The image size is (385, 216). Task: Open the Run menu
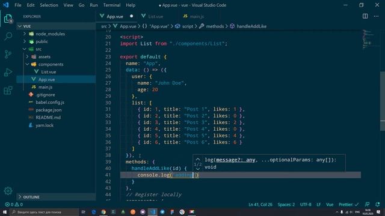94,5
